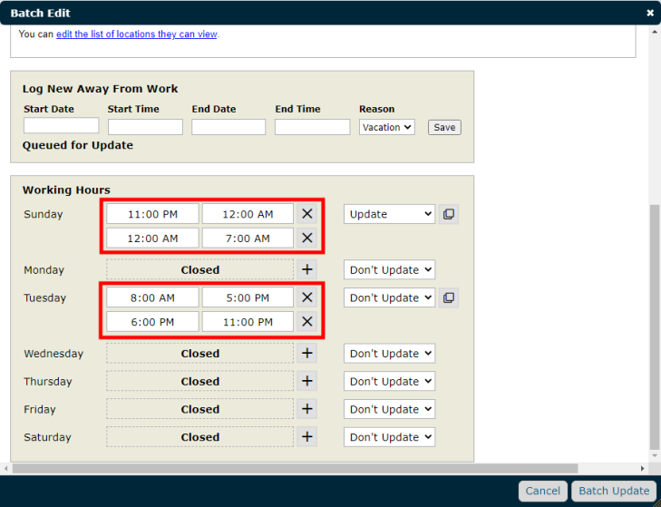The height and width of the screenshot is (507, 661).
Task: Focus the Start Date field
Action: click(x=61, y=125)
